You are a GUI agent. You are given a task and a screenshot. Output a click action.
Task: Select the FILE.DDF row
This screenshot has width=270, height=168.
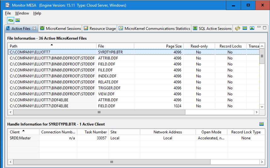coord(133,70)
